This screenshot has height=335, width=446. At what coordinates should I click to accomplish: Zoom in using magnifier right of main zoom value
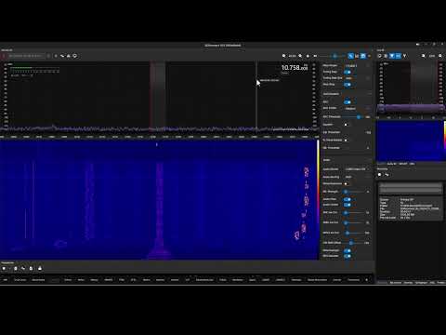300,56
